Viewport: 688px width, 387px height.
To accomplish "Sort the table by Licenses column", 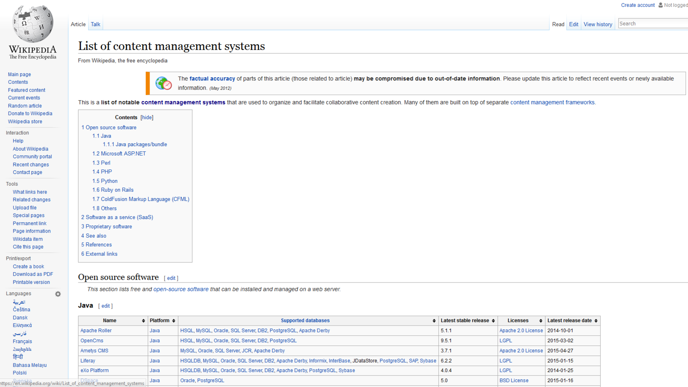I will pos(541,321).
